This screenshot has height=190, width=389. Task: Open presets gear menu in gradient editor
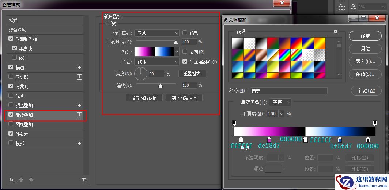(x=336, y=31)
